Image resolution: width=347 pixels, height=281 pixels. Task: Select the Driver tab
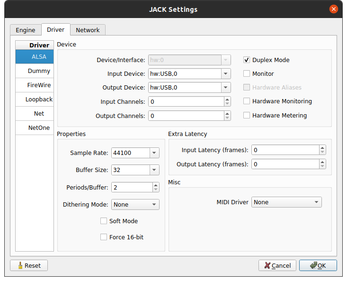pyautogui.click(x=56, y=29)
